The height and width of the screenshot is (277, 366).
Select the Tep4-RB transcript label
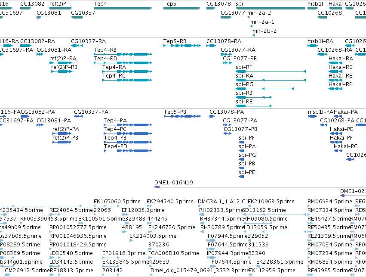click(x=105, y=50)
